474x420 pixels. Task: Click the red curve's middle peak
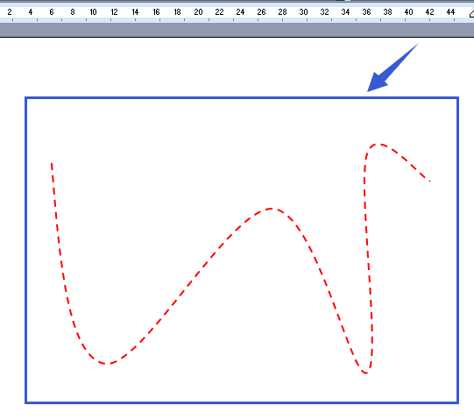click(x=271, y=209)
